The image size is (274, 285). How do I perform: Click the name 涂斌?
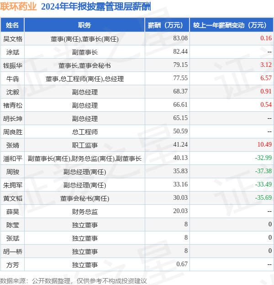[x=12, y=52]
